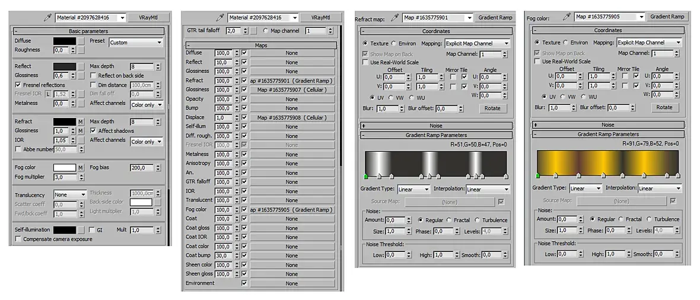Open Reflect Affect channels Color only dropdown

[x=147, y=105]
